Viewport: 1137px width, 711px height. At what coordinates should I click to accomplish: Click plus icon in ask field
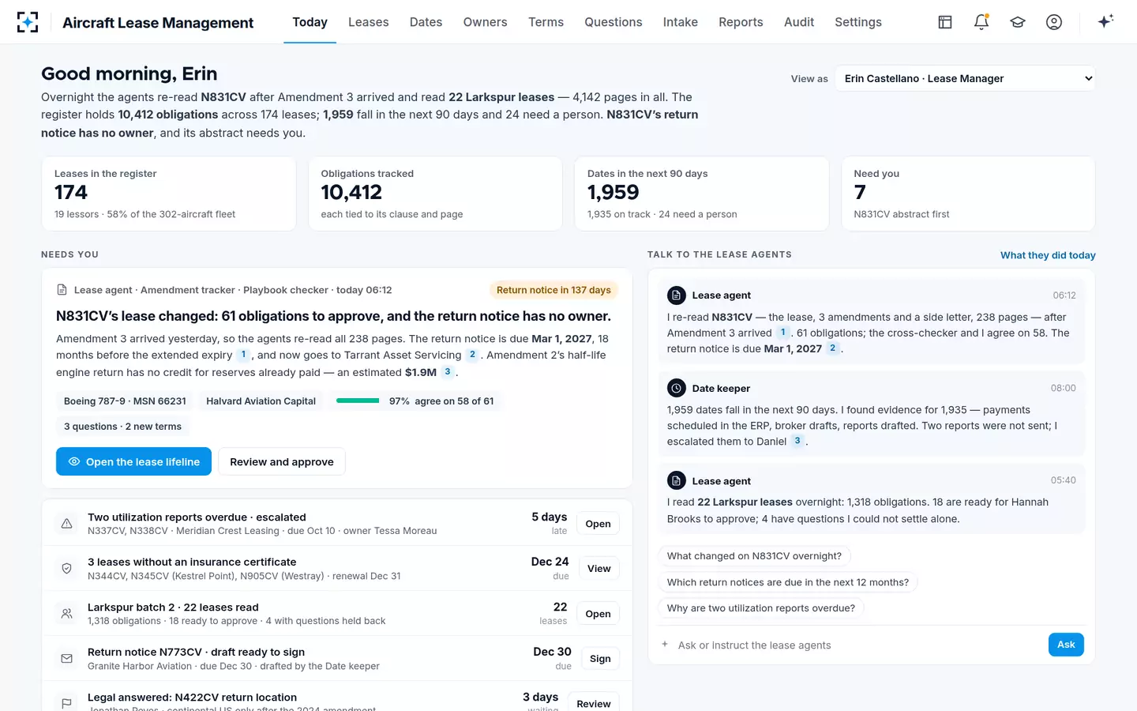click(665, 645)
